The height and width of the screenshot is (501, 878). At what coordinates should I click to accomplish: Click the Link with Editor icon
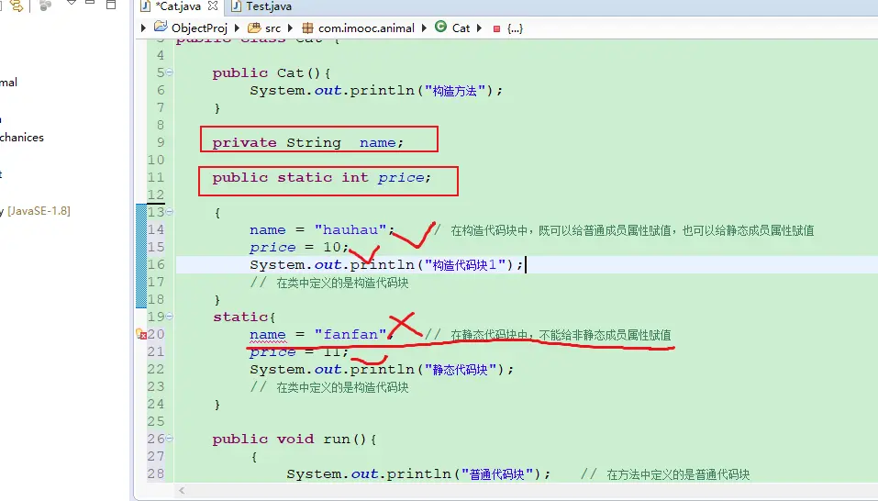[17, 6]
